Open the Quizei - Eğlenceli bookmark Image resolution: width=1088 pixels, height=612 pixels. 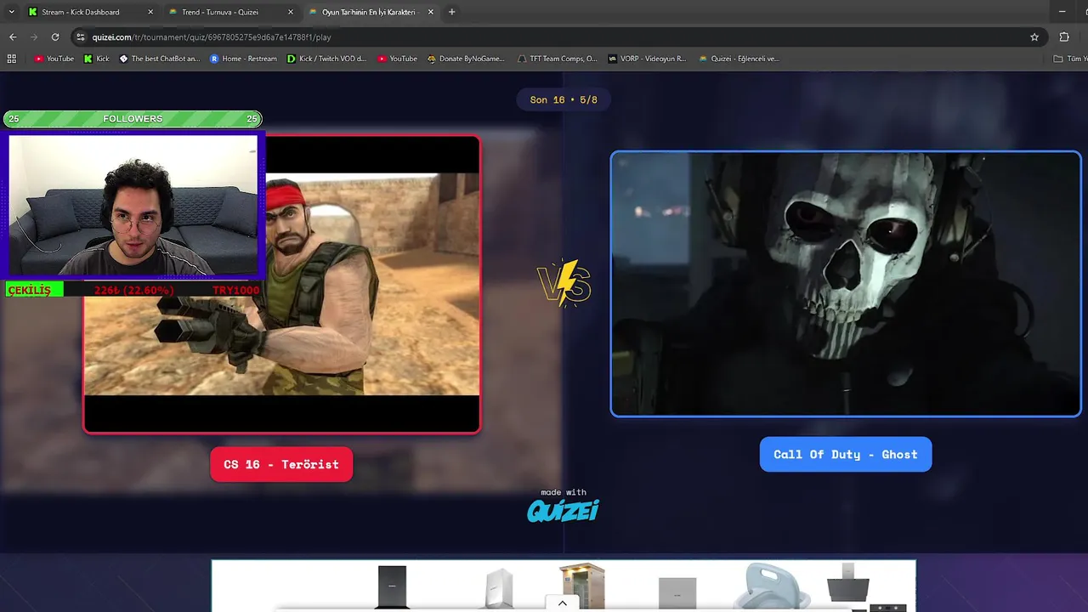tap(739, 59)
